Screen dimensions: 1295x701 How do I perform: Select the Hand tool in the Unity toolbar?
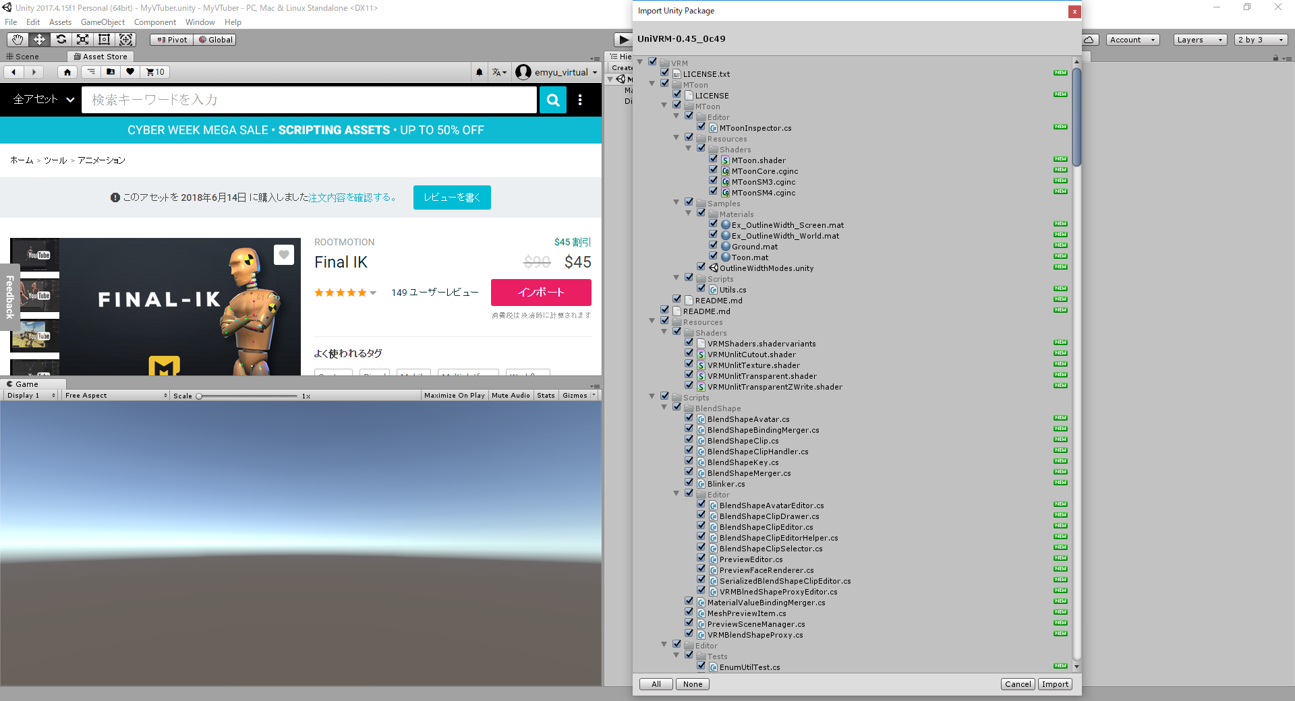pos(17,39)
